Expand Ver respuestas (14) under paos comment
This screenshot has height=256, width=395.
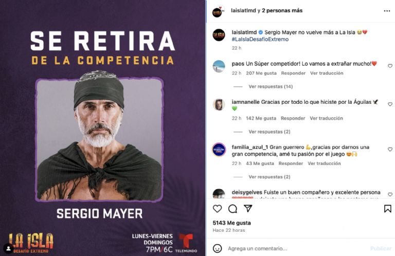coord(271,86)
